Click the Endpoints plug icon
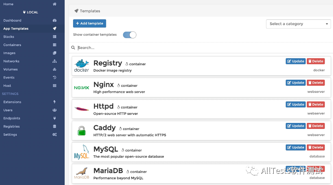Viewport: 333px width, 185px height. click(55, 118)
